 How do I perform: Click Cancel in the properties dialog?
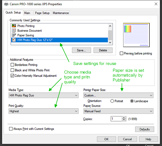(x=127, y=139)
